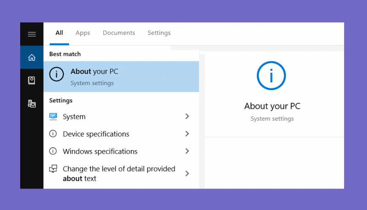Expand the System result chevron
The width and height of the screenshot is (367, 210).
(x=187, y=116)
